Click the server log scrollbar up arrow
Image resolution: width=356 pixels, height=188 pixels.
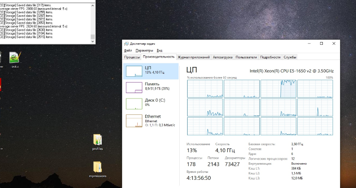point(93,5)
